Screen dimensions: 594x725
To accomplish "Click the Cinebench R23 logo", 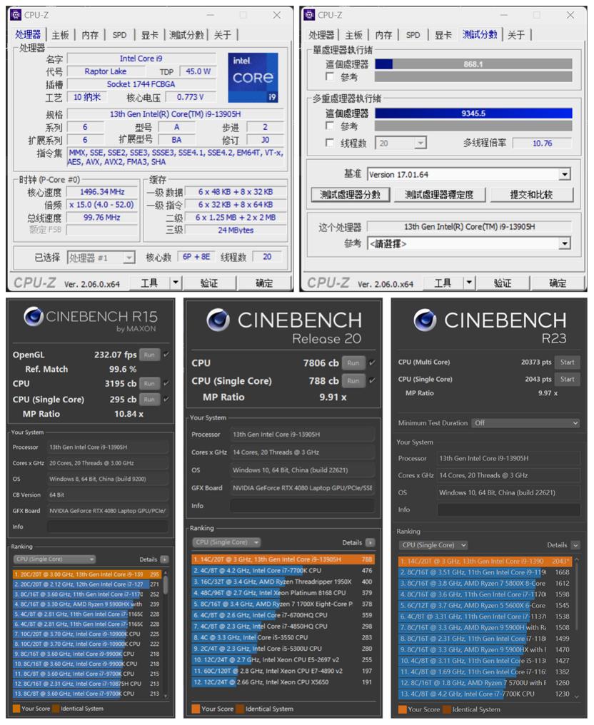I will 425,319.
